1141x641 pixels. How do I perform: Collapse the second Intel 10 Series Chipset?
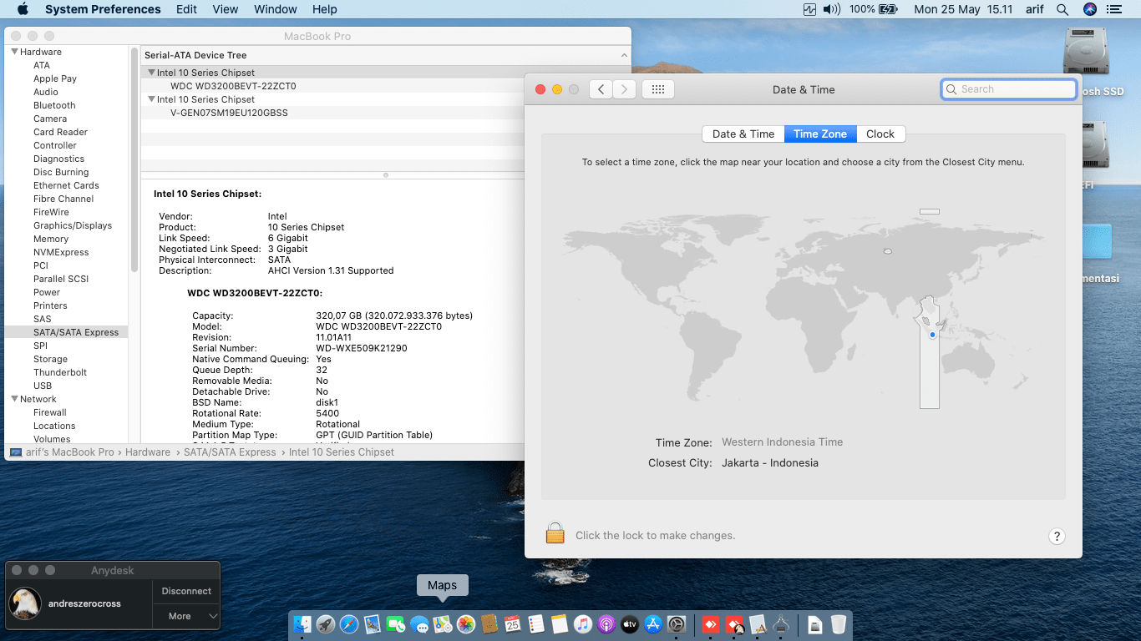(151, 99)
